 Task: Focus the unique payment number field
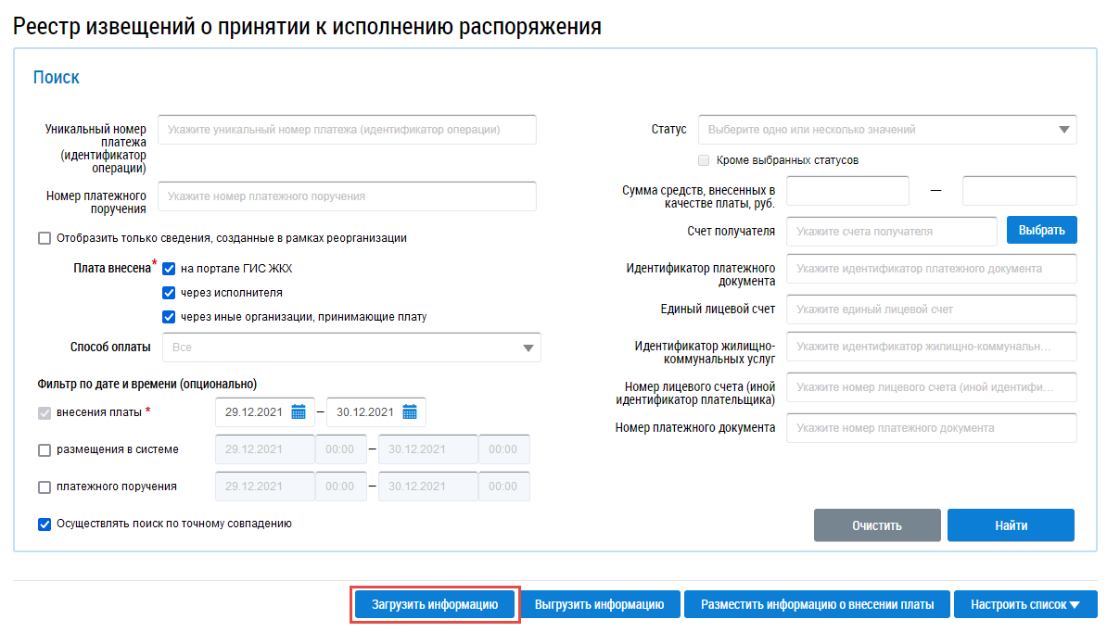pyautogui.click(x=347, y=130)
